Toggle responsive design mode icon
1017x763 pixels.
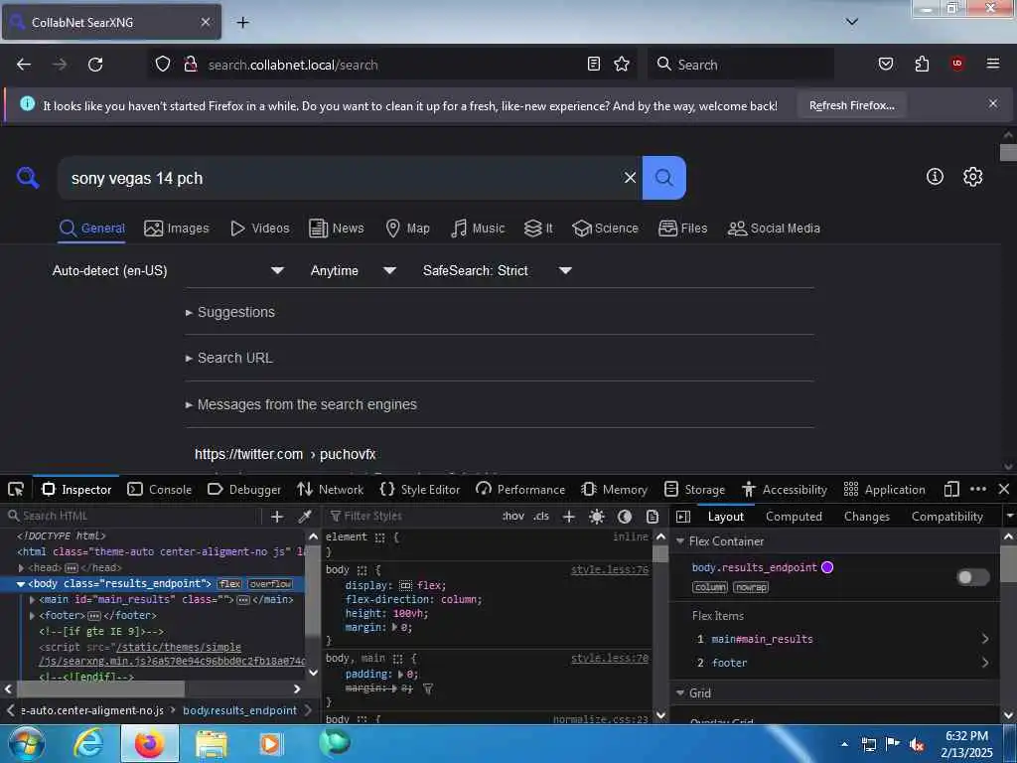click(951, 489)
